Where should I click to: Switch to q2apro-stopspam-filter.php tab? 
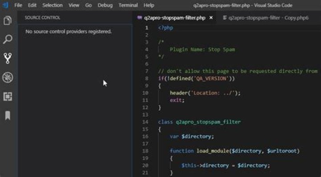175,18
